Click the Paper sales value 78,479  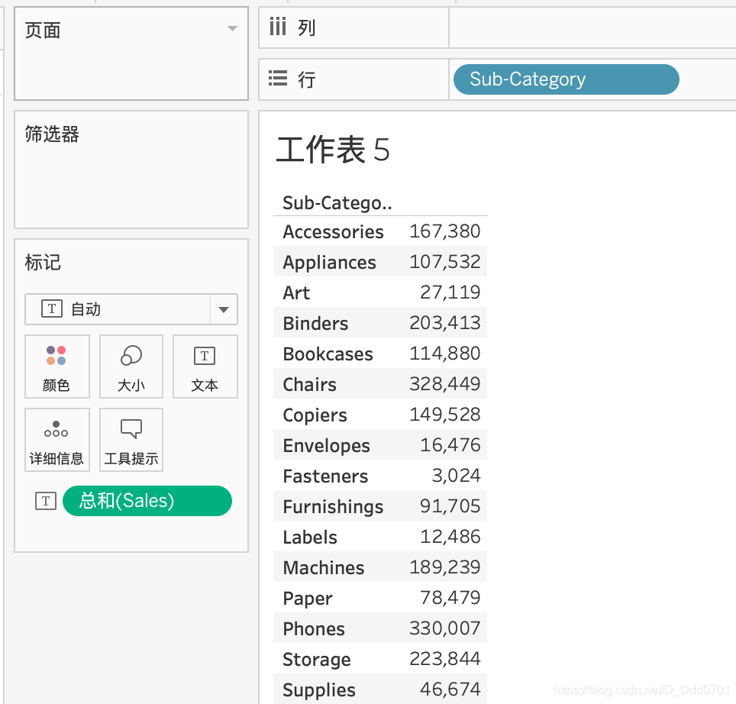[450, 597]
